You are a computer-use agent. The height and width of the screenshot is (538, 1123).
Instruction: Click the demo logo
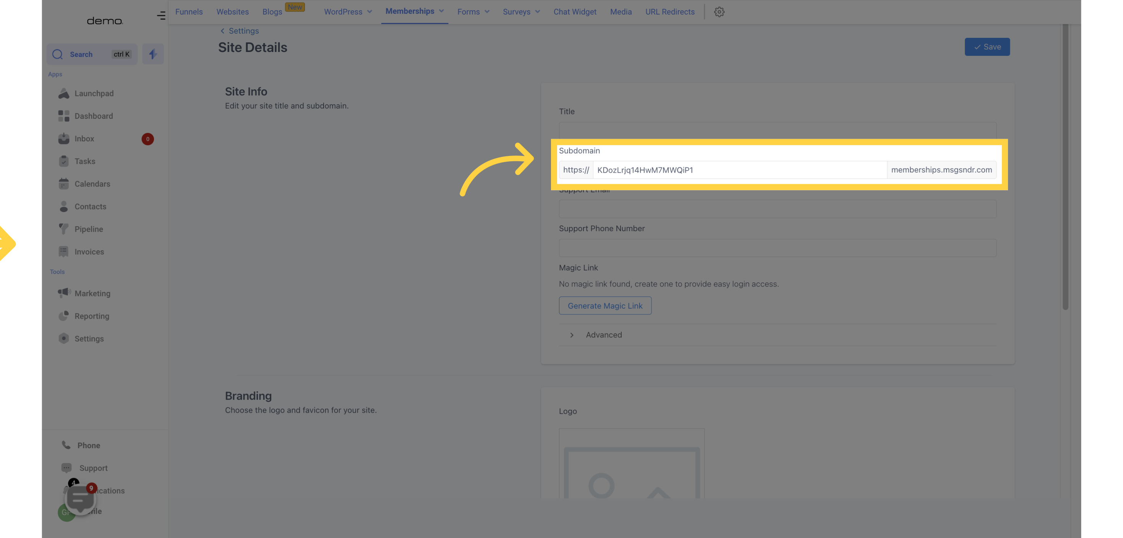105,21
